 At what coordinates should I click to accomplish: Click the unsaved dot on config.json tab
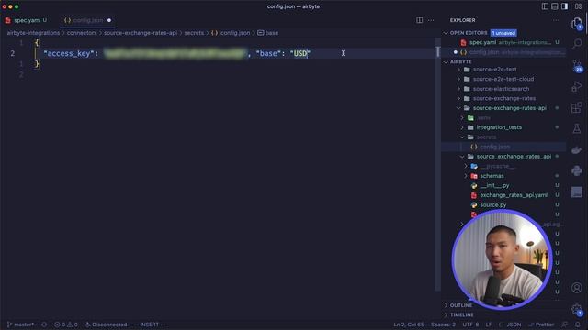(109, 20)
